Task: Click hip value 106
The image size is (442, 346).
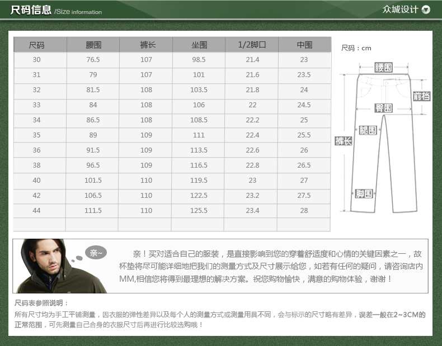Action: tap(199, 105)
